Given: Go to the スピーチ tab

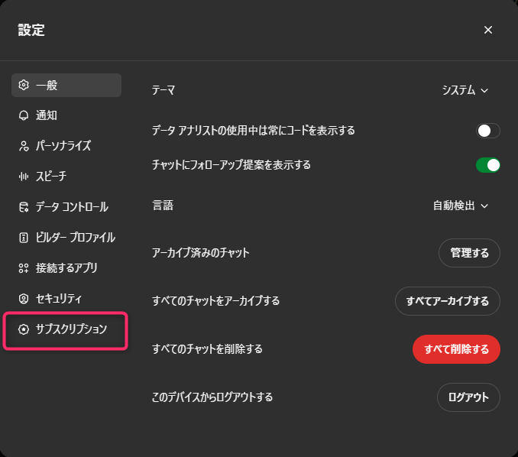Looking at the screenshot, I should coord(66,177).
